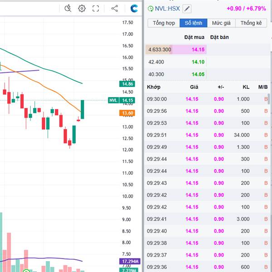Image resolution: width=272 pixels, height=272 pixels.
Task: Click the 14.15 top bid price
Action: 198,50
